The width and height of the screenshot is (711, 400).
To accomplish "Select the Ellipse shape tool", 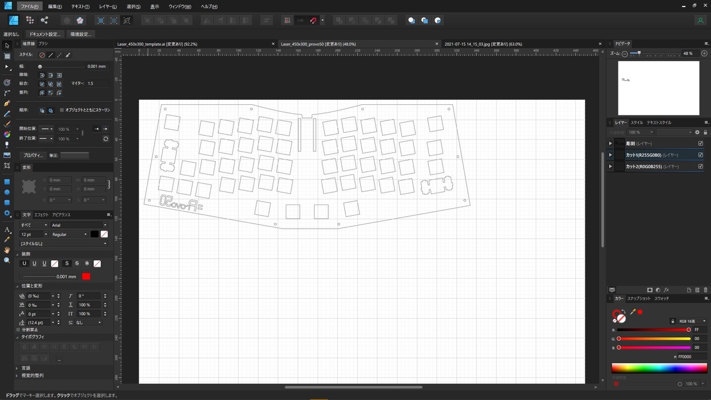I will pyautogui.click(x=7, y=192).
